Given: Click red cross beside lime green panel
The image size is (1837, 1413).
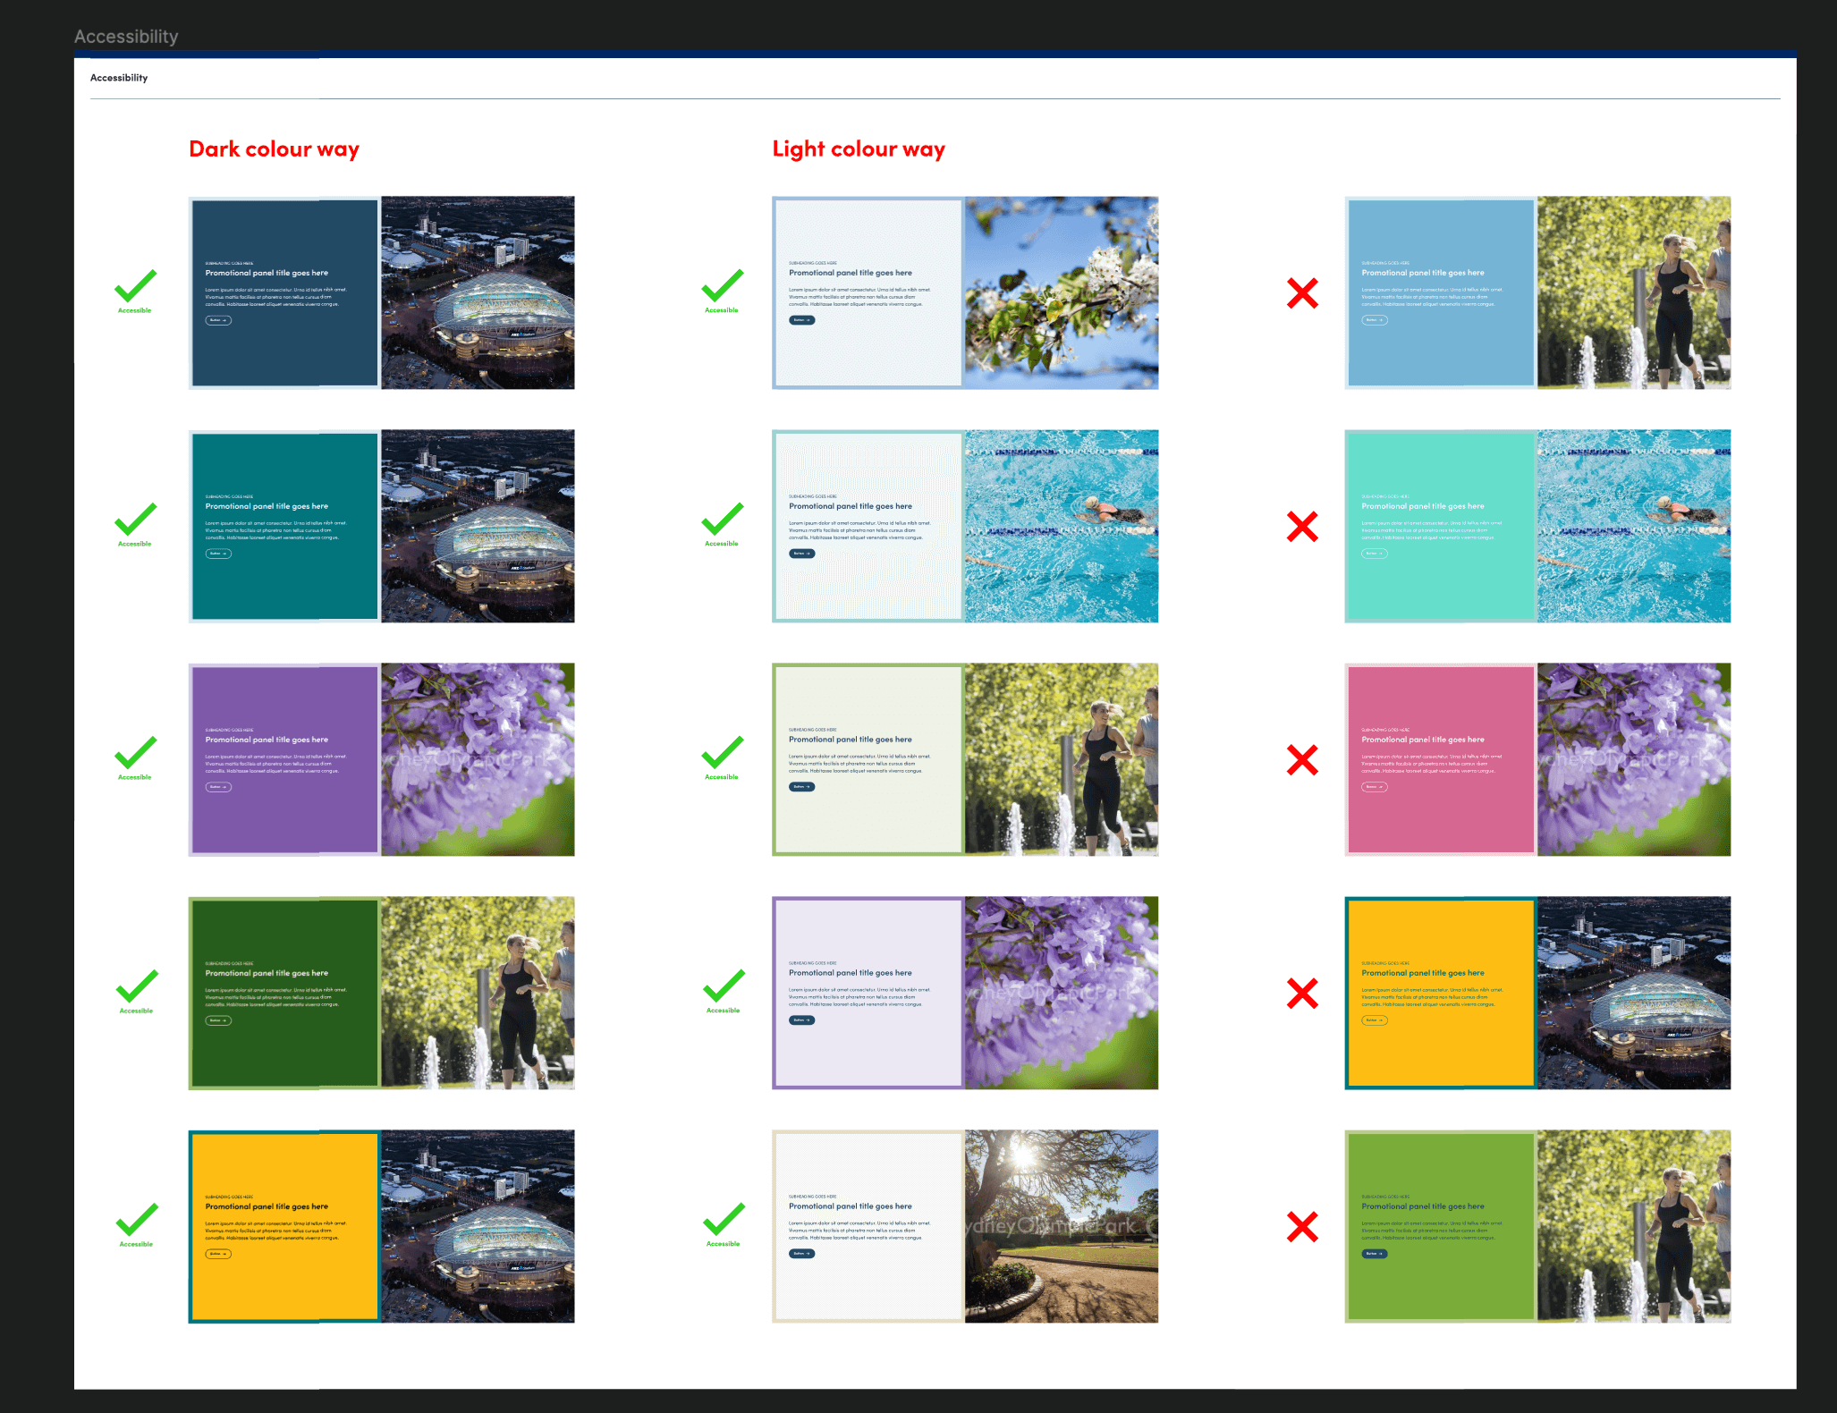Looking at the screenshot, I should 1302,1227.
